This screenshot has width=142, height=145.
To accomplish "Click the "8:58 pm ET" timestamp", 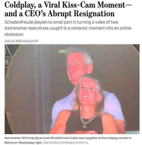I will click(30, 41).
